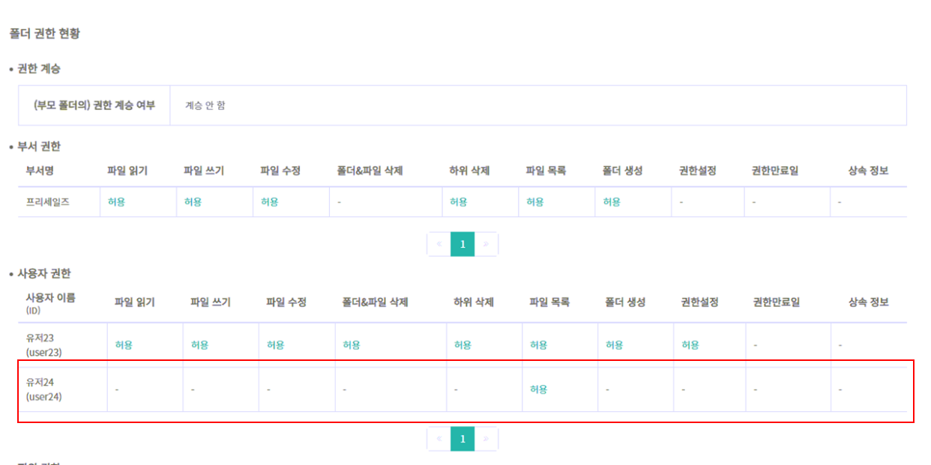This screenshot has width=931, height=465.
Task: Click next page arrow in user pagination
Action: pos(486,439)
